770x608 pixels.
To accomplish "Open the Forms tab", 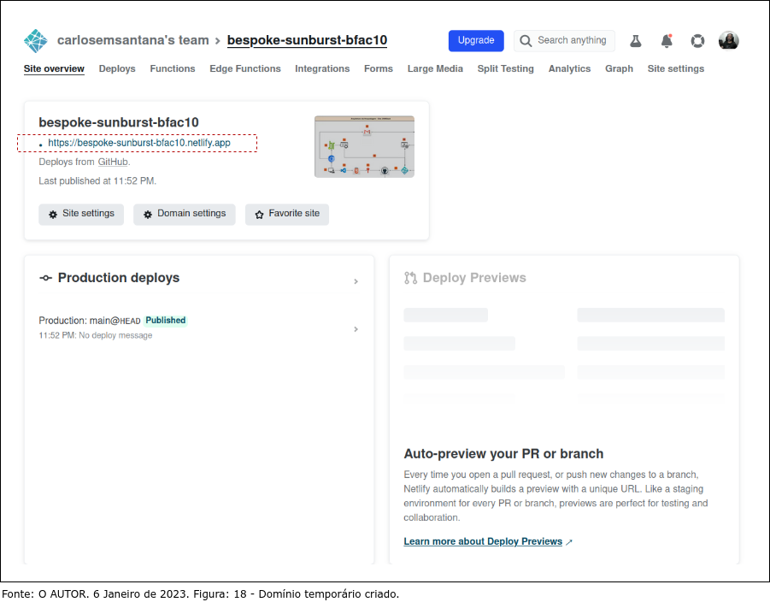I will tap(378, 68).
